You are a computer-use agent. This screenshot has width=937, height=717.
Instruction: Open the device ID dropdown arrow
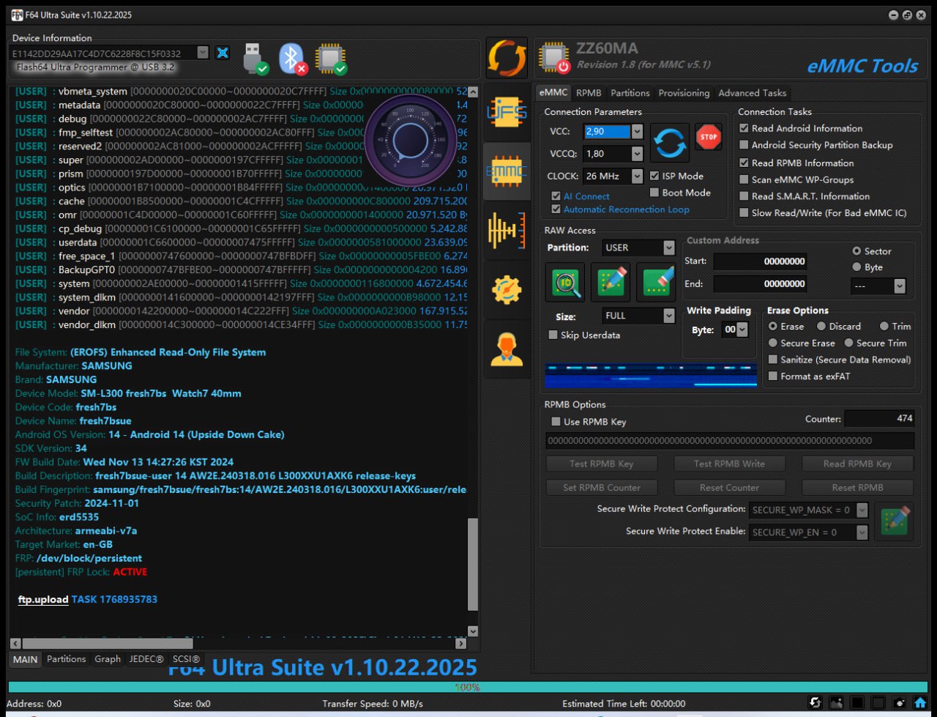click(203, 53)
